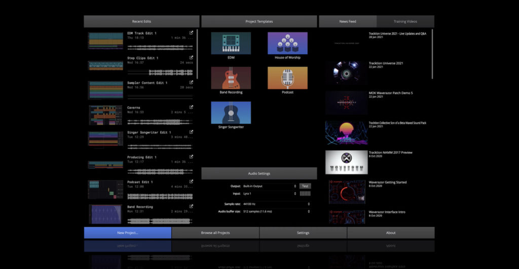519x269 pixels.
Task: Expand the Output device dropdown
Action: coord(269,186)
